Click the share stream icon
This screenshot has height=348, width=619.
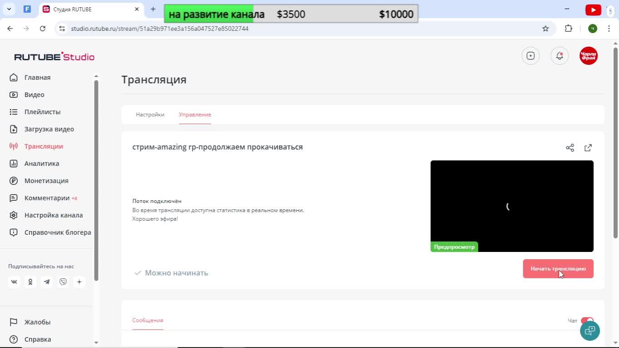(x=570, y=148)
